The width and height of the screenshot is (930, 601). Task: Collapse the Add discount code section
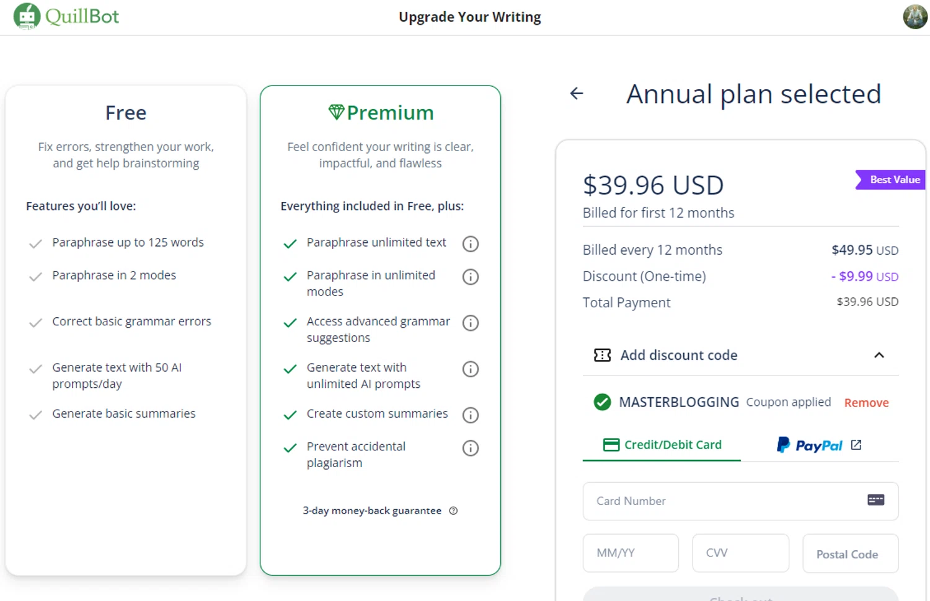pyautogui.click(x=879, y=355)
